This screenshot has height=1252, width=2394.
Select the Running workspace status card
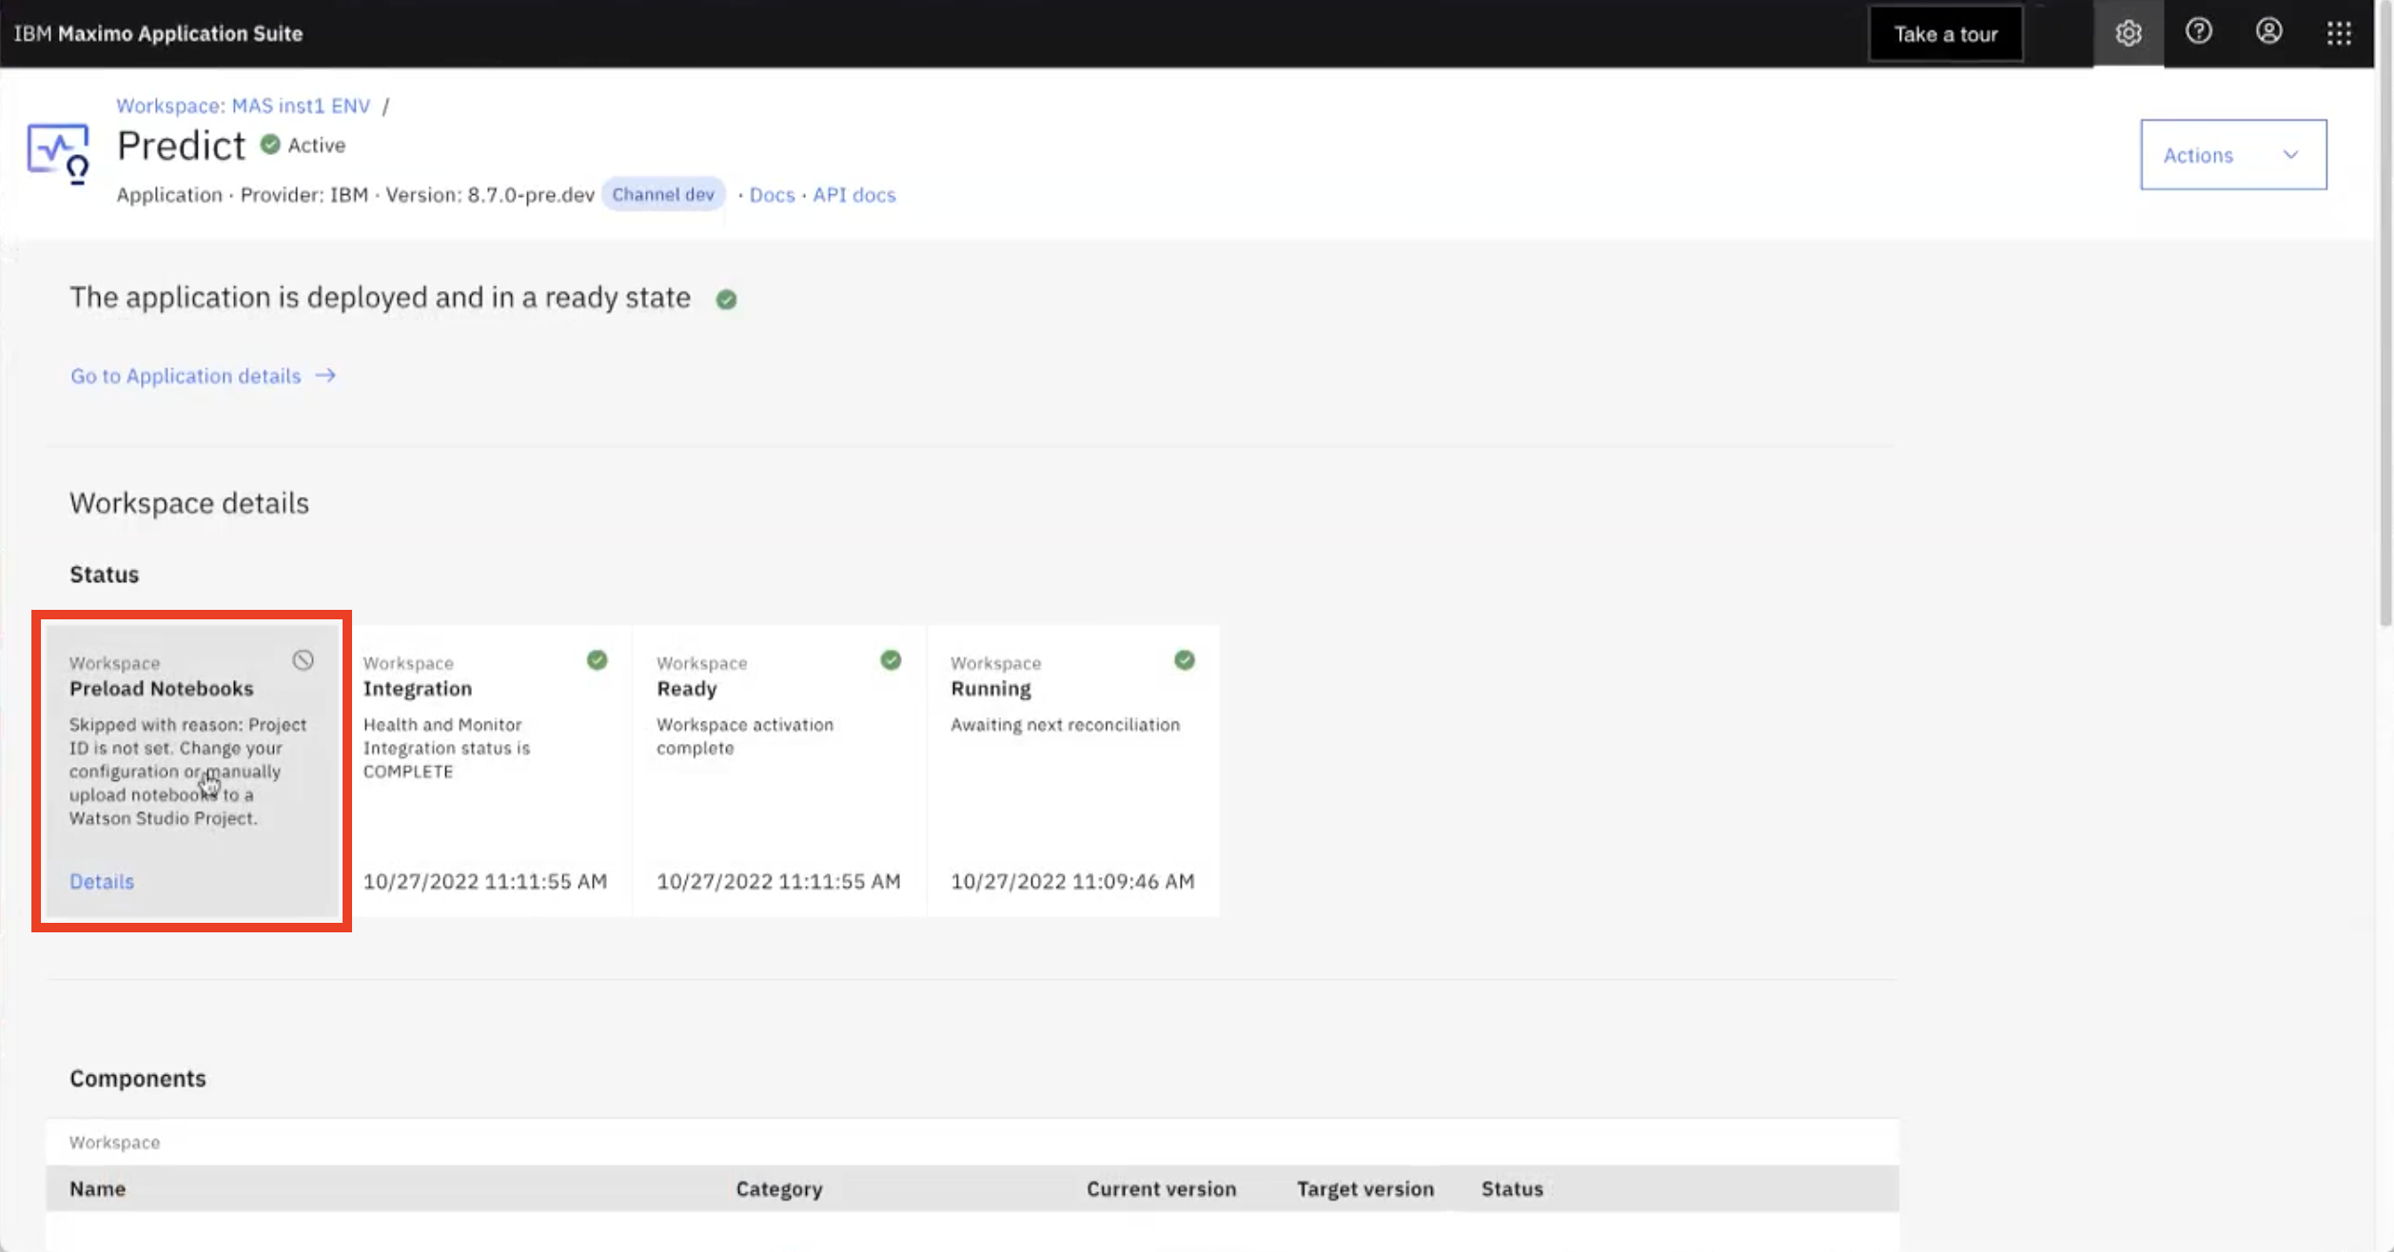tap(1073, 771)
